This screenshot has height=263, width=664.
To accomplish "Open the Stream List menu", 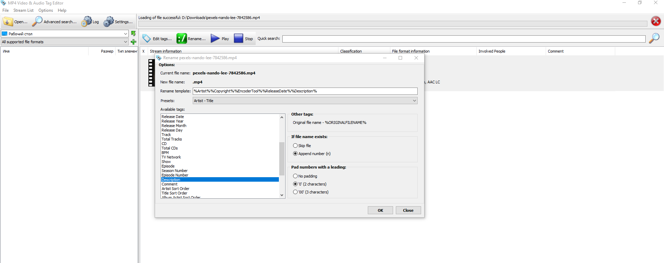I will [x=24, y=10].
